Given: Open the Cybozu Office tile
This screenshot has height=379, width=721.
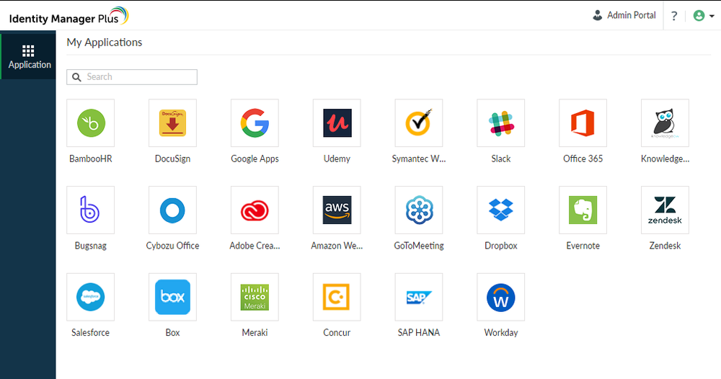Looking at the screenshot, I should (172, 210).
